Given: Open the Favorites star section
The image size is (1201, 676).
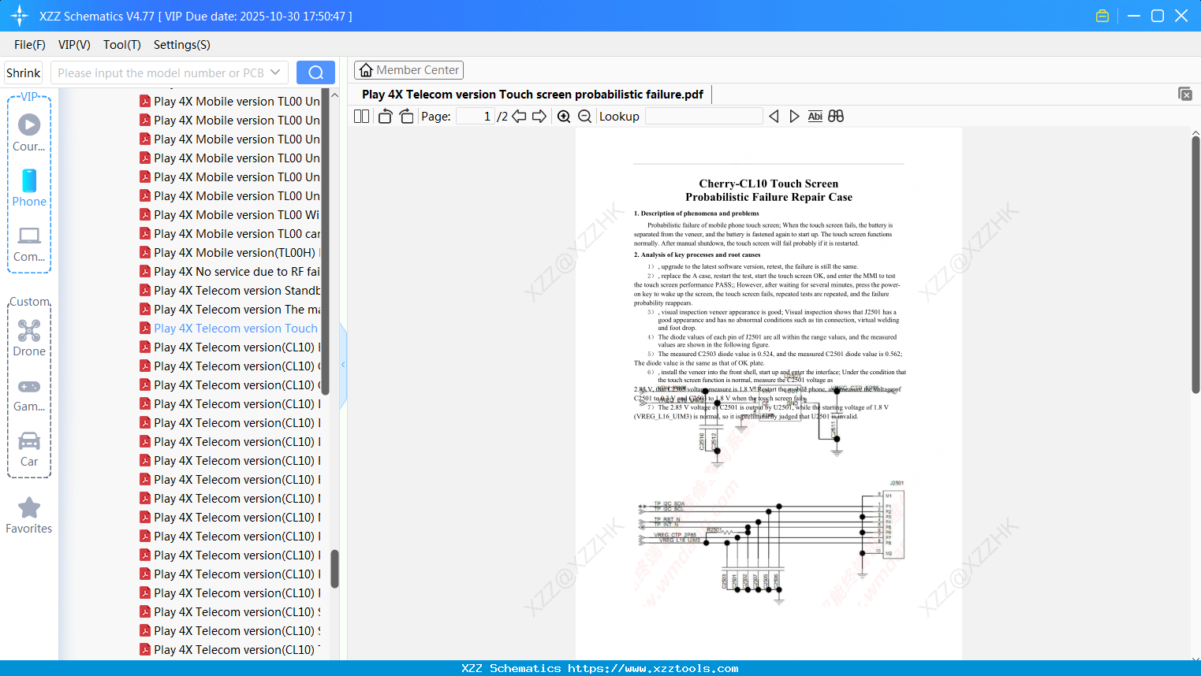Looking at the screenshot, I should [29, 515].
